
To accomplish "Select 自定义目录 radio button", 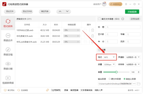I will pyautogui.click(x=124, y=79).
